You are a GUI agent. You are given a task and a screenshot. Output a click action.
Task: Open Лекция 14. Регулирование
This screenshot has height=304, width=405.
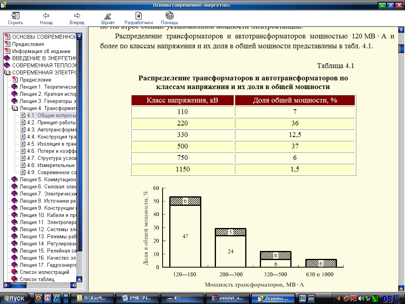coord(48,243)
